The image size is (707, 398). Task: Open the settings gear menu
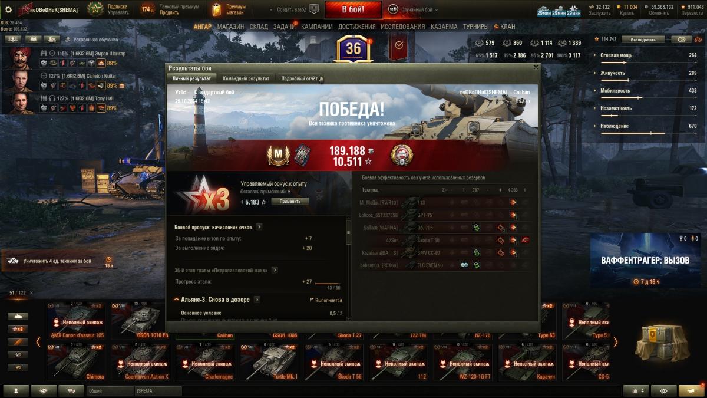click(8, 9)
